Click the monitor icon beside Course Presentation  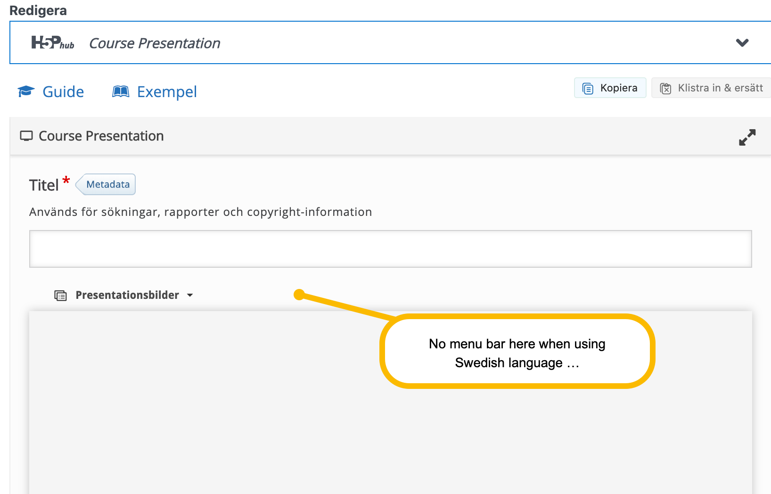pyautogui.click(x=26, y=136)
